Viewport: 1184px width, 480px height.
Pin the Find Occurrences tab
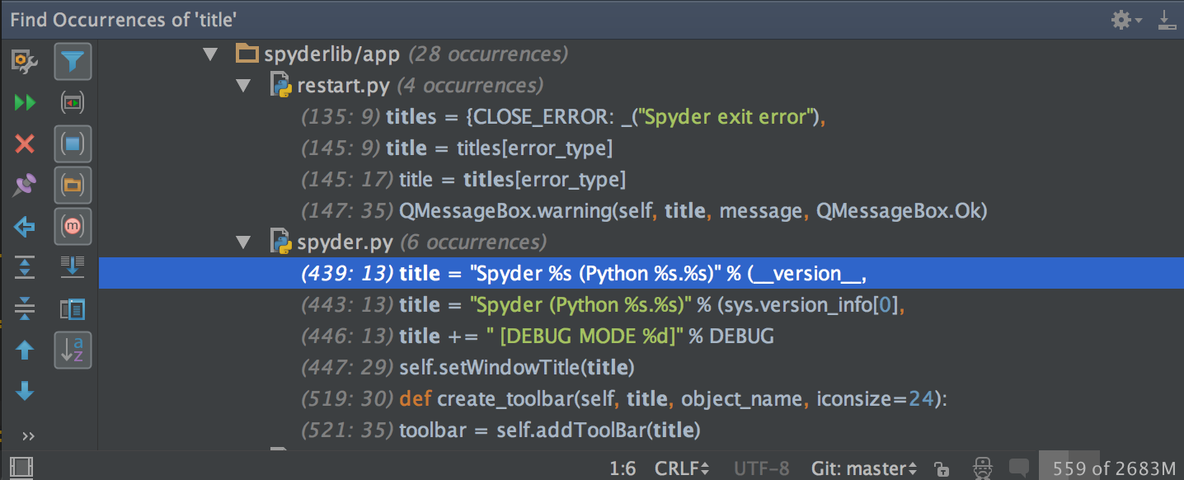[x=25, y=186]
